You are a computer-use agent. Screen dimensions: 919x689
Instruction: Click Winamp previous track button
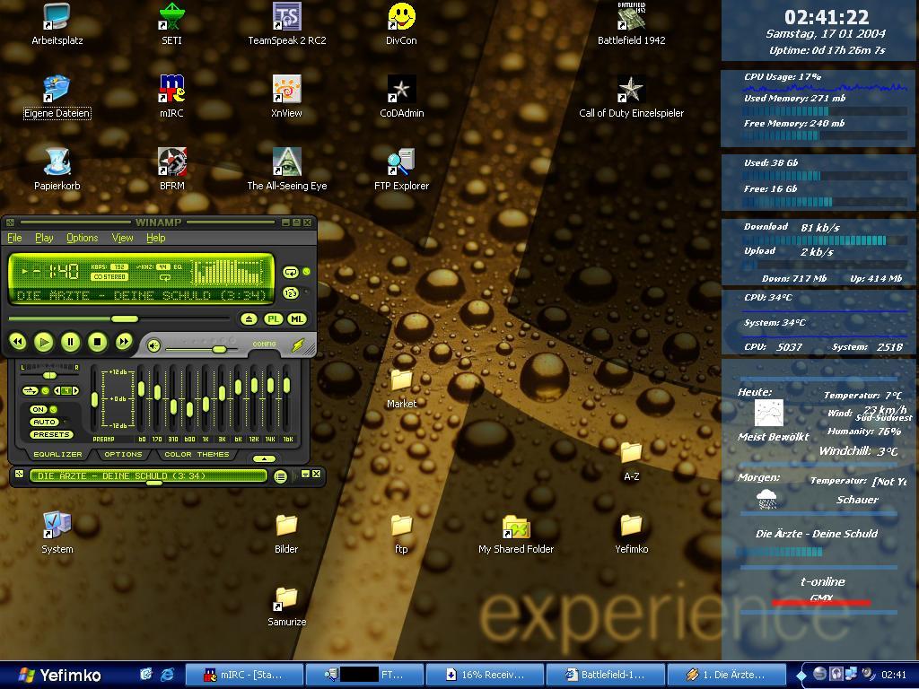(18, 342)
